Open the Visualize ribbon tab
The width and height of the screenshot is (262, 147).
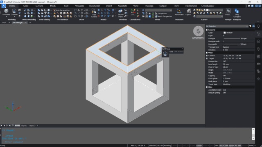coord(79,6)
